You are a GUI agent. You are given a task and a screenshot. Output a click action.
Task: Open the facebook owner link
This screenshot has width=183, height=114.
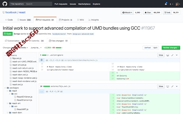click(x=11, y=12)
